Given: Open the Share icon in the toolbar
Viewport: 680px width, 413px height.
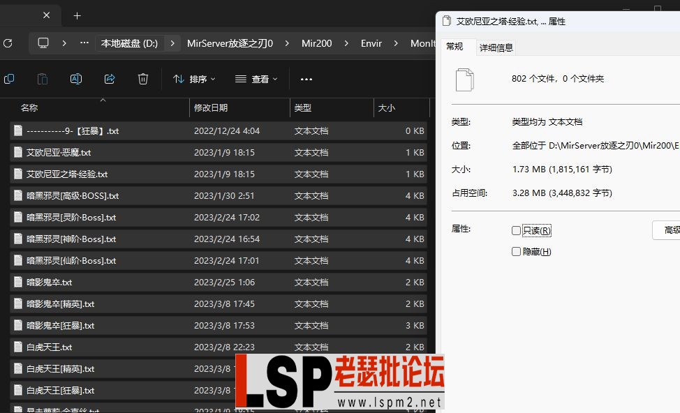Looking at the screenshot, I should click(x=109, y=79).
